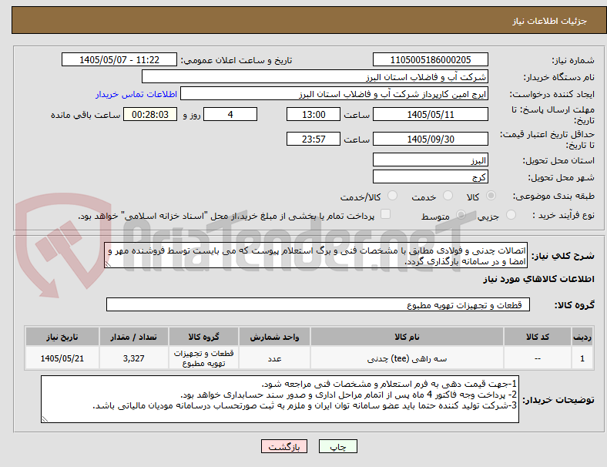Click the remaining days field showing 4
Image resolution: width=607 pixels, height=467 pixels.
[x=230, y=115]
